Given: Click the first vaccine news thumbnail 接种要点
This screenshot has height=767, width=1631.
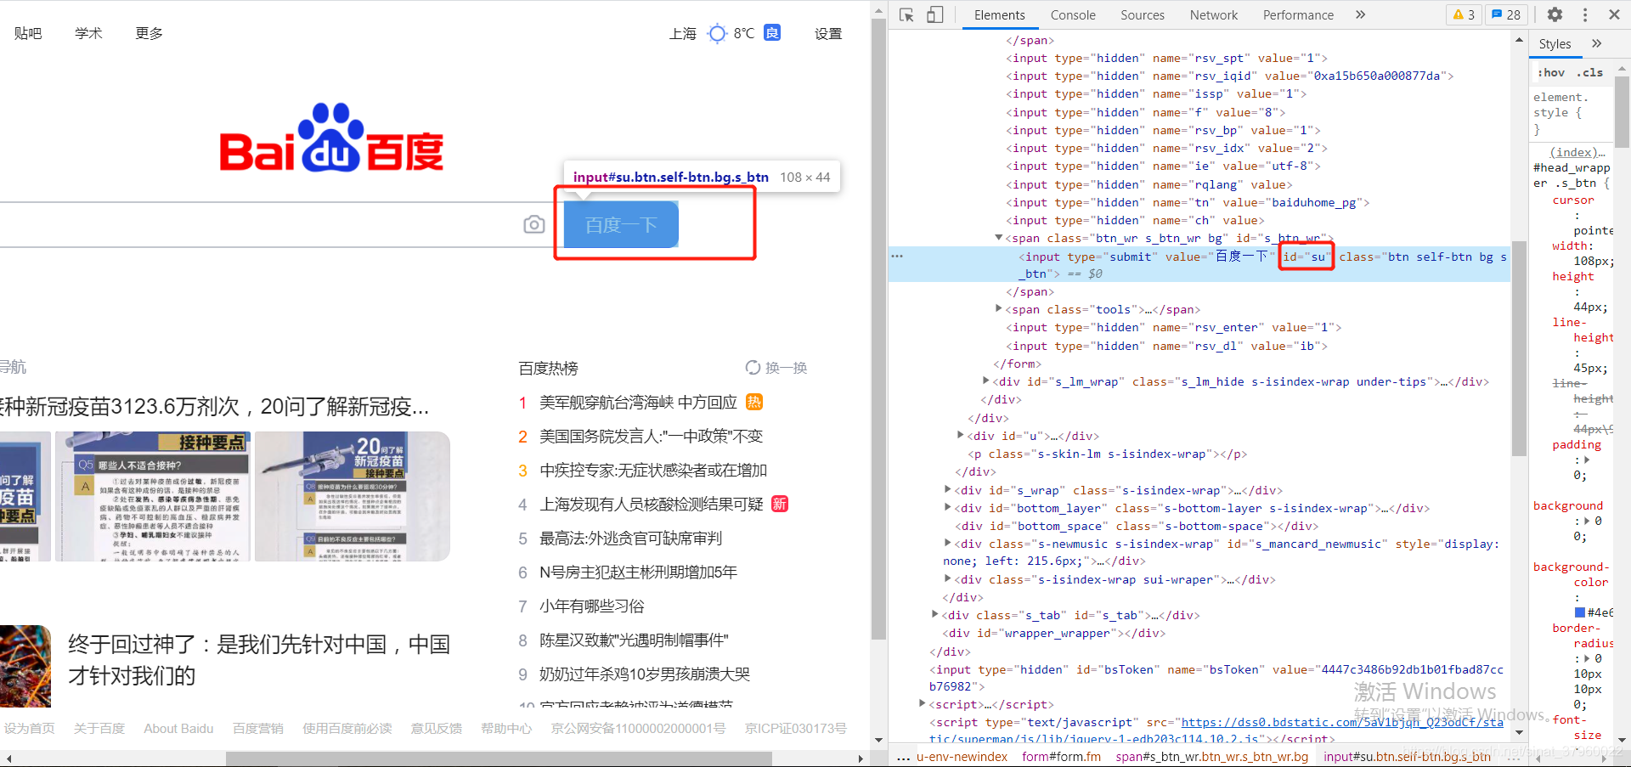Looking at the screenshot, I should (153, 496).
